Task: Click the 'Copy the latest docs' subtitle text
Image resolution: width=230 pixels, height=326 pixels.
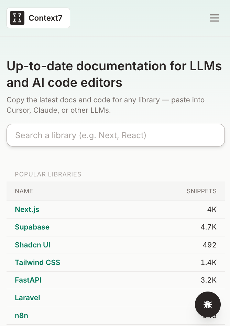Action: [106, 105]
